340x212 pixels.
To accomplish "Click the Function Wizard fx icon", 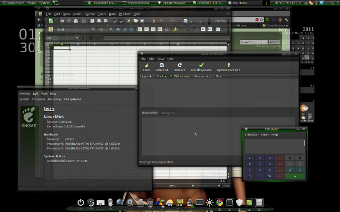I will [84, 38].
